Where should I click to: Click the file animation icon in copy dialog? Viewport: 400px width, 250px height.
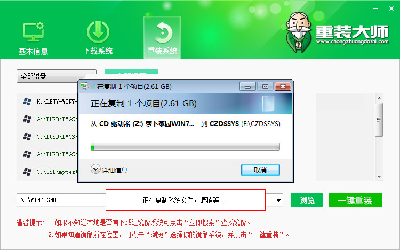click(268, 103)
